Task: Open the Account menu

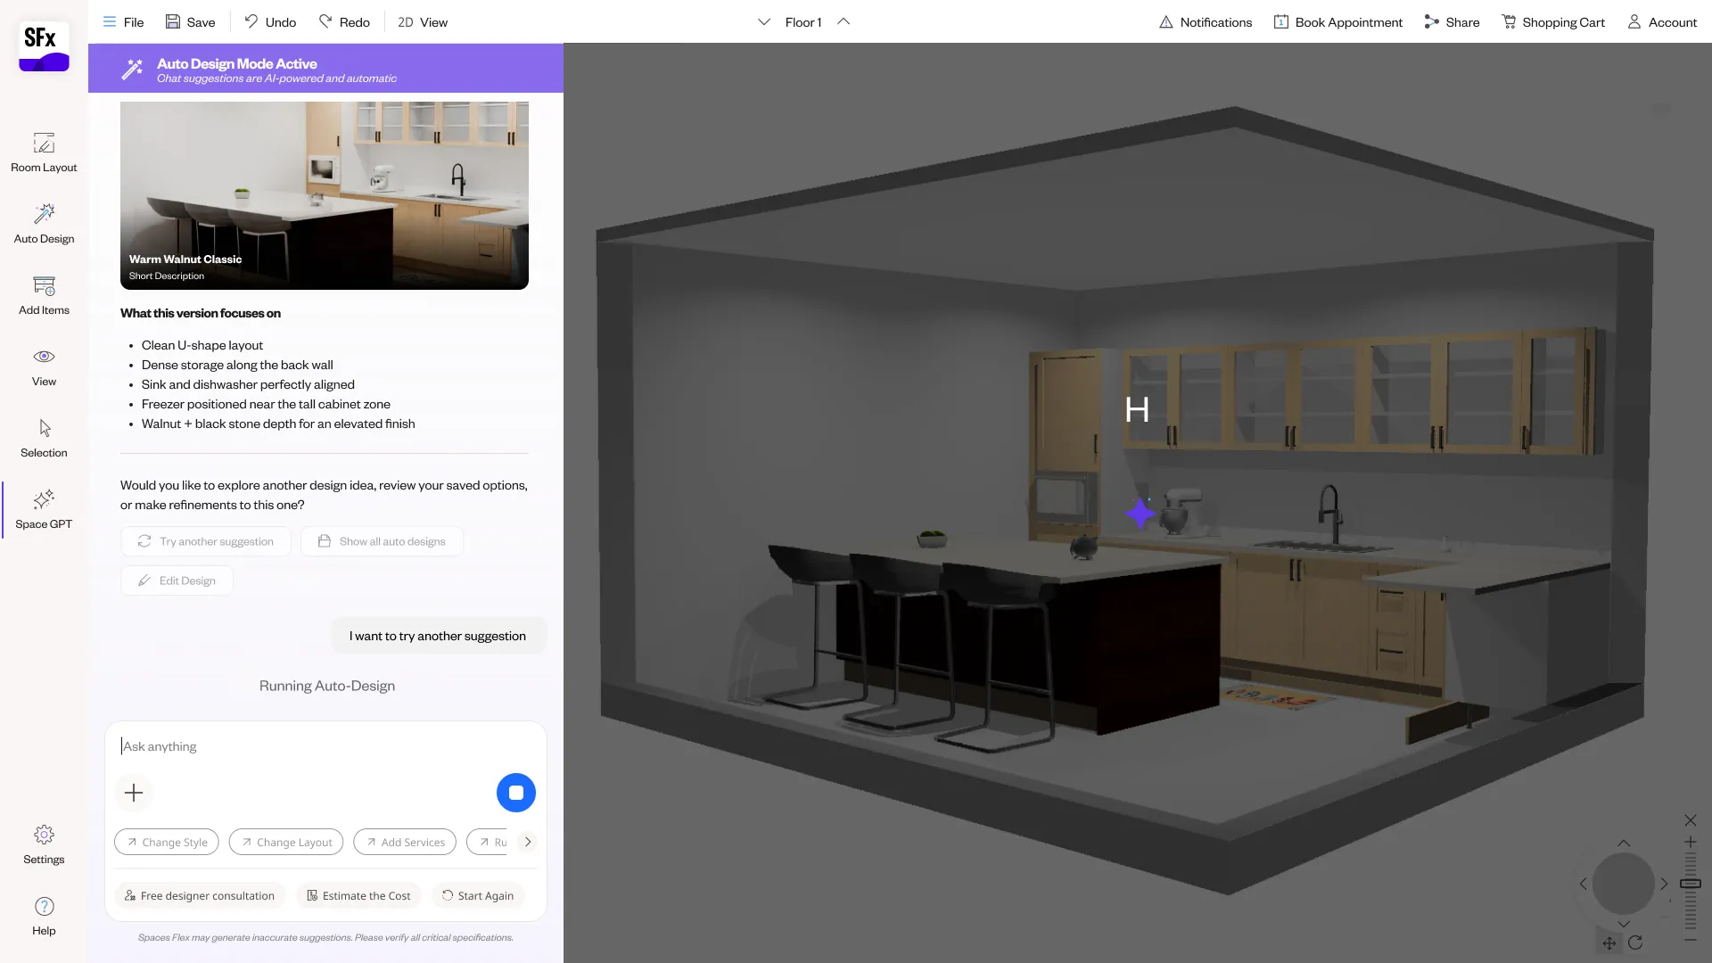Action: point(1662,21)
